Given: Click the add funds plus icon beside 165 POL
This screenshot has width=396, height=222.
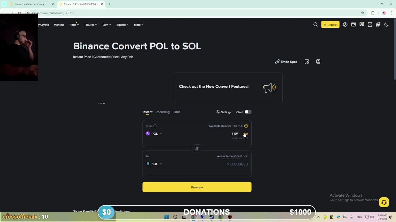Looking at the screenshot, I should point(246,126).
